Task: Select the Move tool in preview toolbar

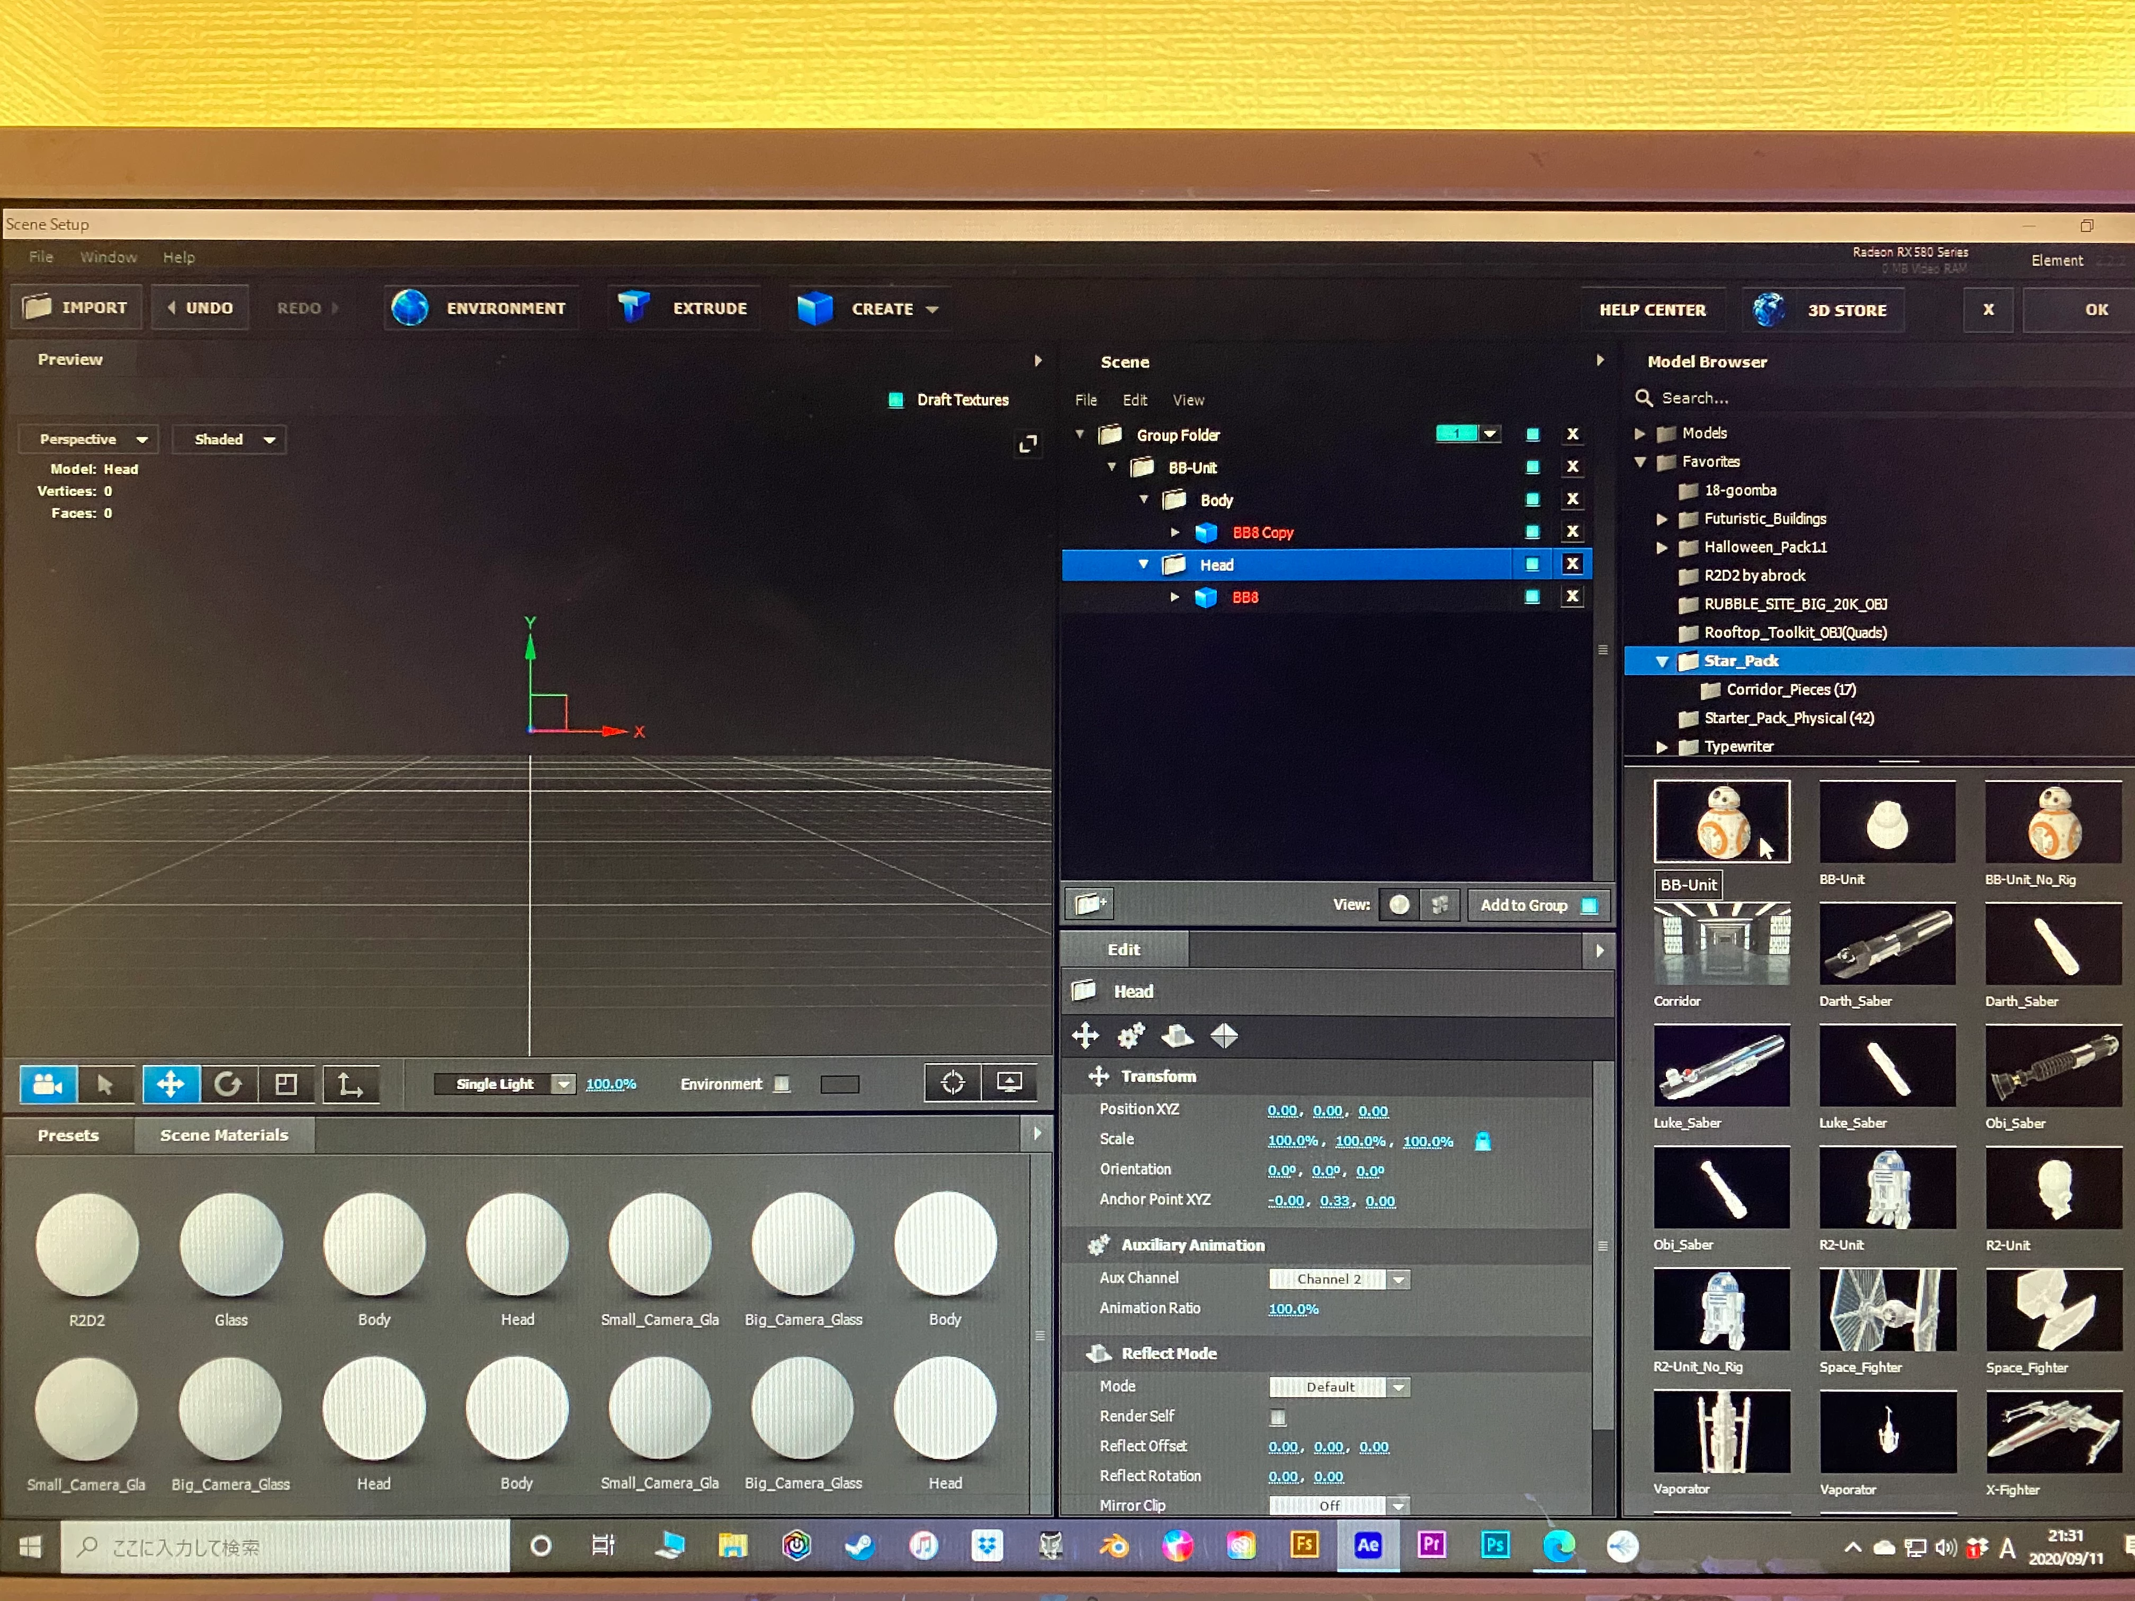Action: [171, 1084]
